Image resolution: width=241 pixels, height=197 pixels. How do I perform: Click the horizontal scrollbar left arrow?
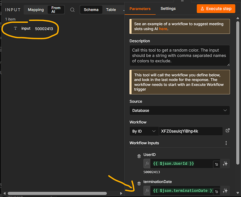click(x=4, y=193)
